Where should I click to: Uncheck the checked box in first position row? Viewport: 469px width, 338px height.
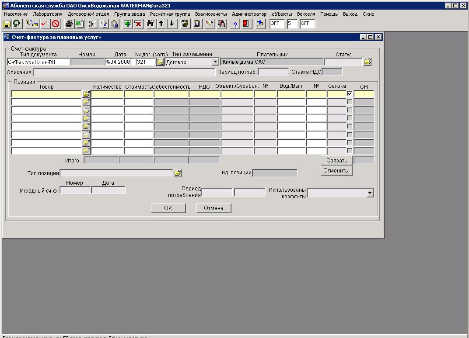coord(350,93)
